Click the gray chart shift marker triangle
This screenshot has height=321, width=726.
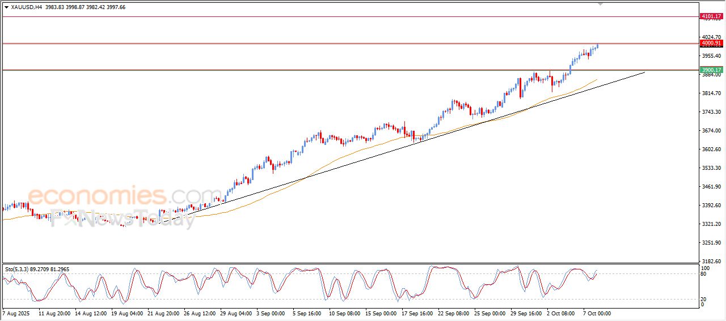pyautogui.click(x=601, y=5)
